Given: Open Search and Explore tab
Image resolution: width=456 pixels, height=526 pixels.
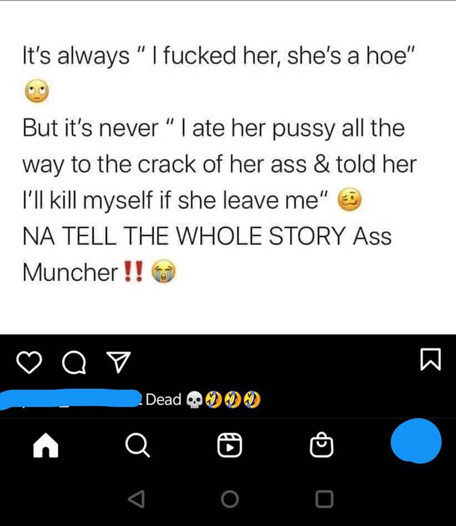Looking at the screenshot, I should 137,445.
